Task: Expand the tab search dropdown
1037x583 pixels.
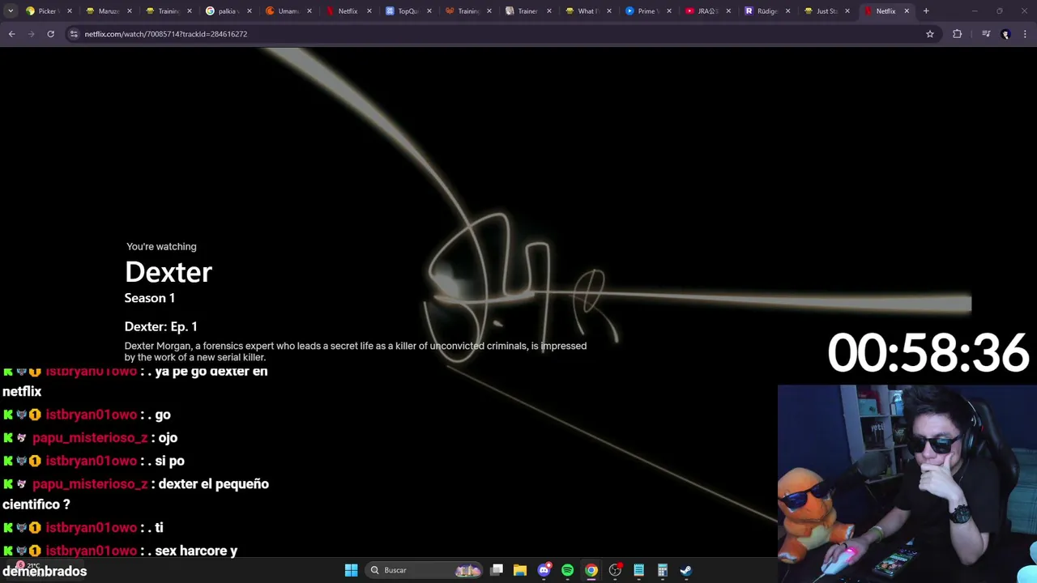Action: pyautogui.click(x=11, y=11)
